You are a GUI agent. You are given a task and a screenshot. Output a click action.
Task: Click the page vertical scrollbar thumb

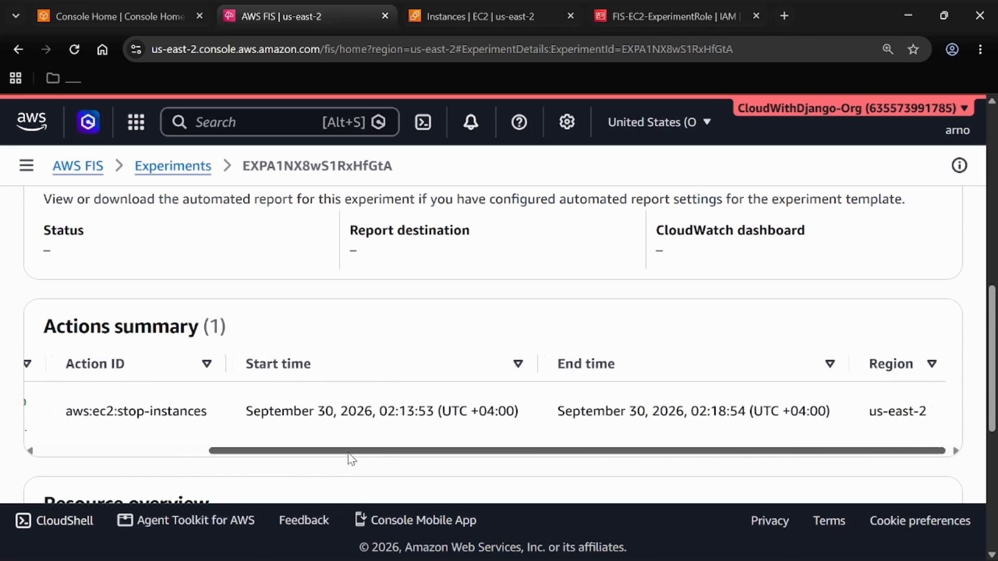click(992, 358)
